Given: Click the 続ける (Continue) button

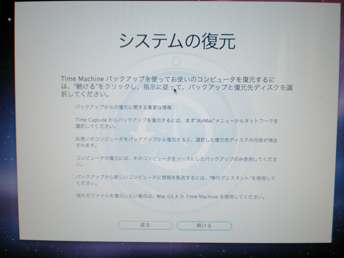Looking at the screenshot, I should click(204, 226).
